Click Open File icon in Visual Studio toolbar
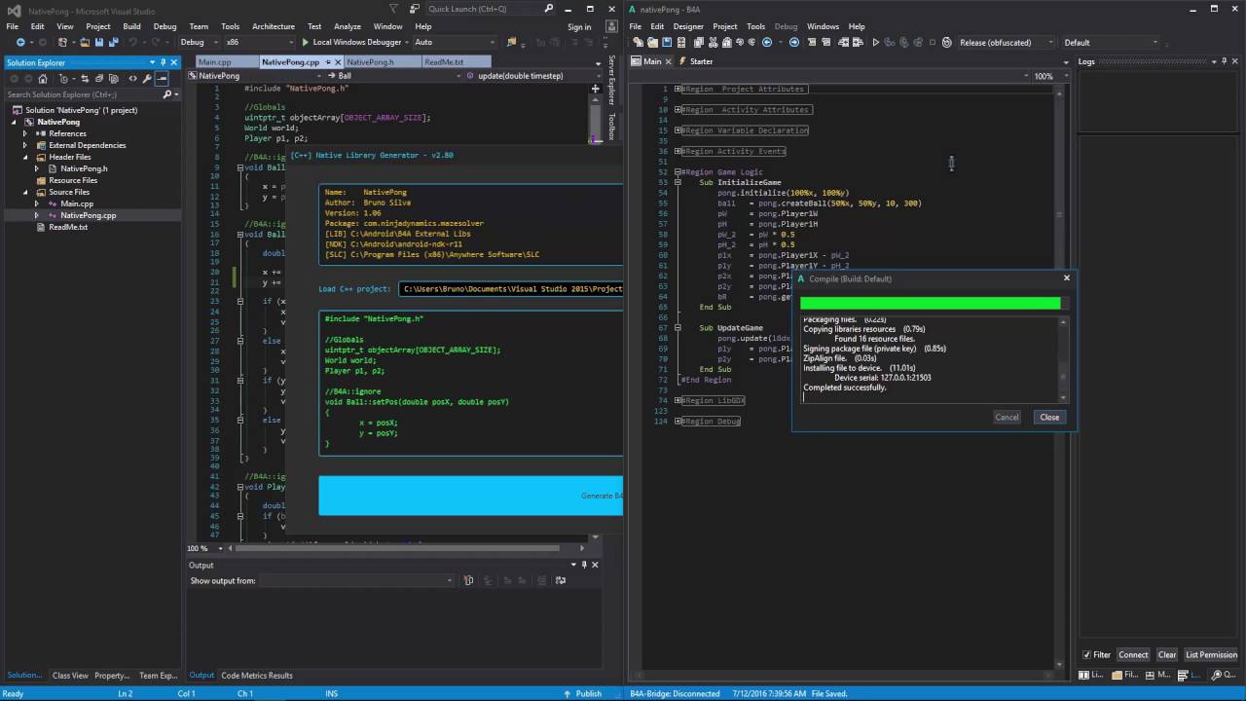Screen dimensions: 1246x701 click(x=85, y=43)
